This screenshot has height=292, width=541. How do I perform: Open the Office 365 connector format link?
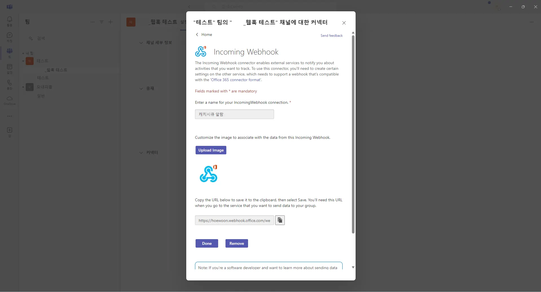[x=236, y=80]
